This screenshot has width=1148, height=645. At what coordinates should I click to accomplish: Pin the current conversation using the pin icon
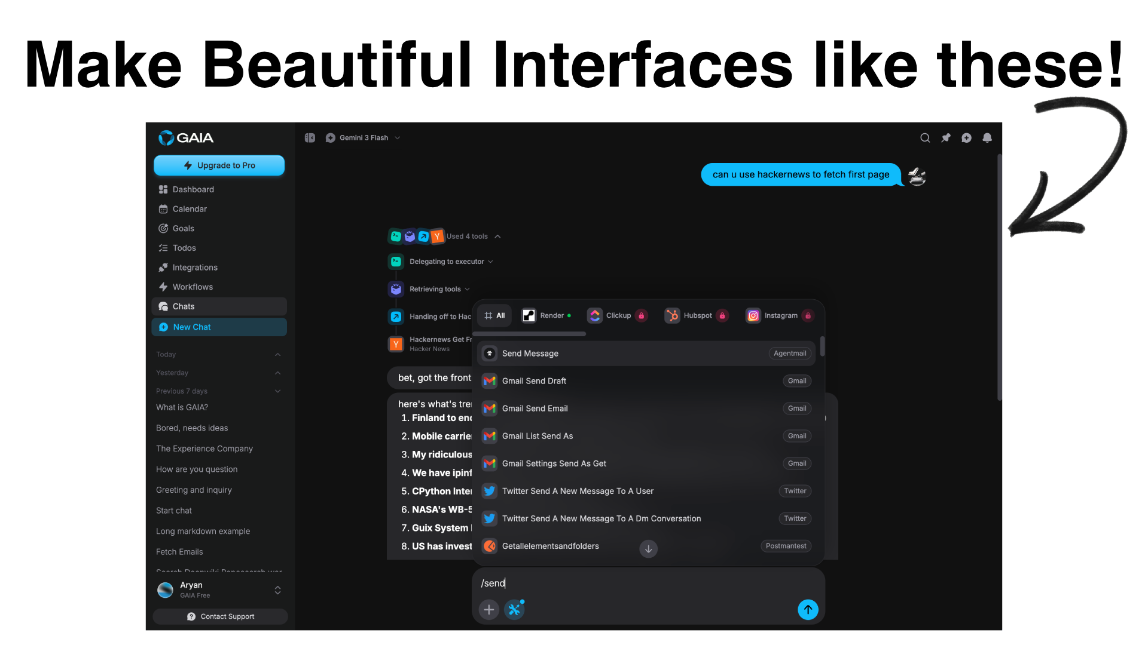click(x=946, y=137)
